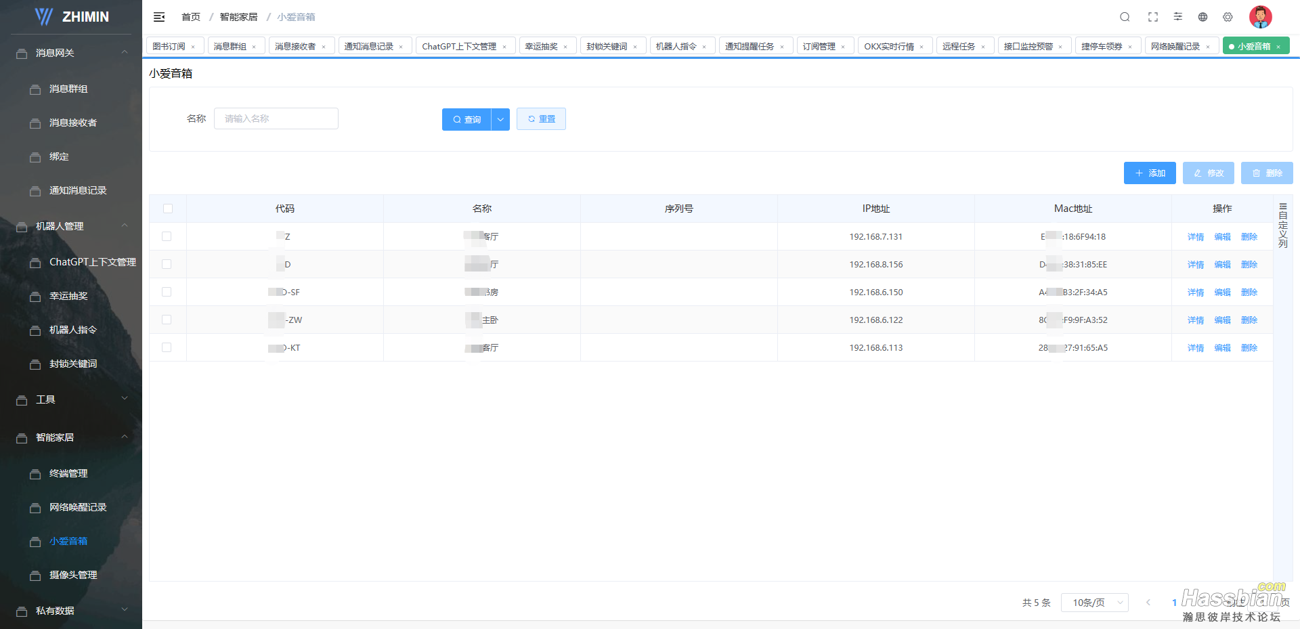Screen dimensions: 1300x629
Task: Select the row with IP 192.168.7.131
Action: pyautogui.click(x=167, y=236)
